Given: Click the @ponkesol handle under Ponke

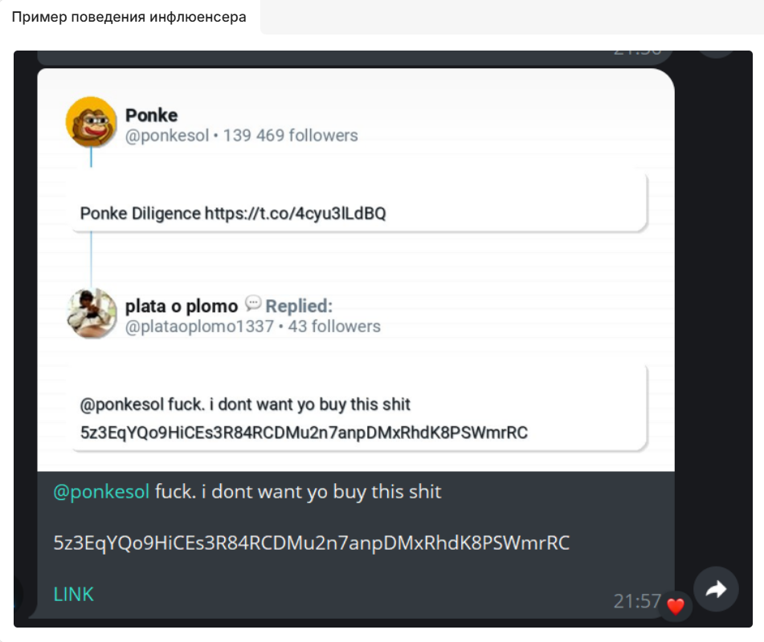Looking at the screenshot, I should coord(166,136).
